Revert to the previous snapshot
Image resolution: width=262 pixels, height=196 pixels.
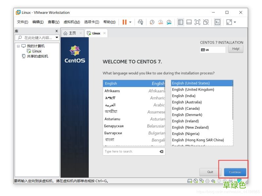coord(160,22)
